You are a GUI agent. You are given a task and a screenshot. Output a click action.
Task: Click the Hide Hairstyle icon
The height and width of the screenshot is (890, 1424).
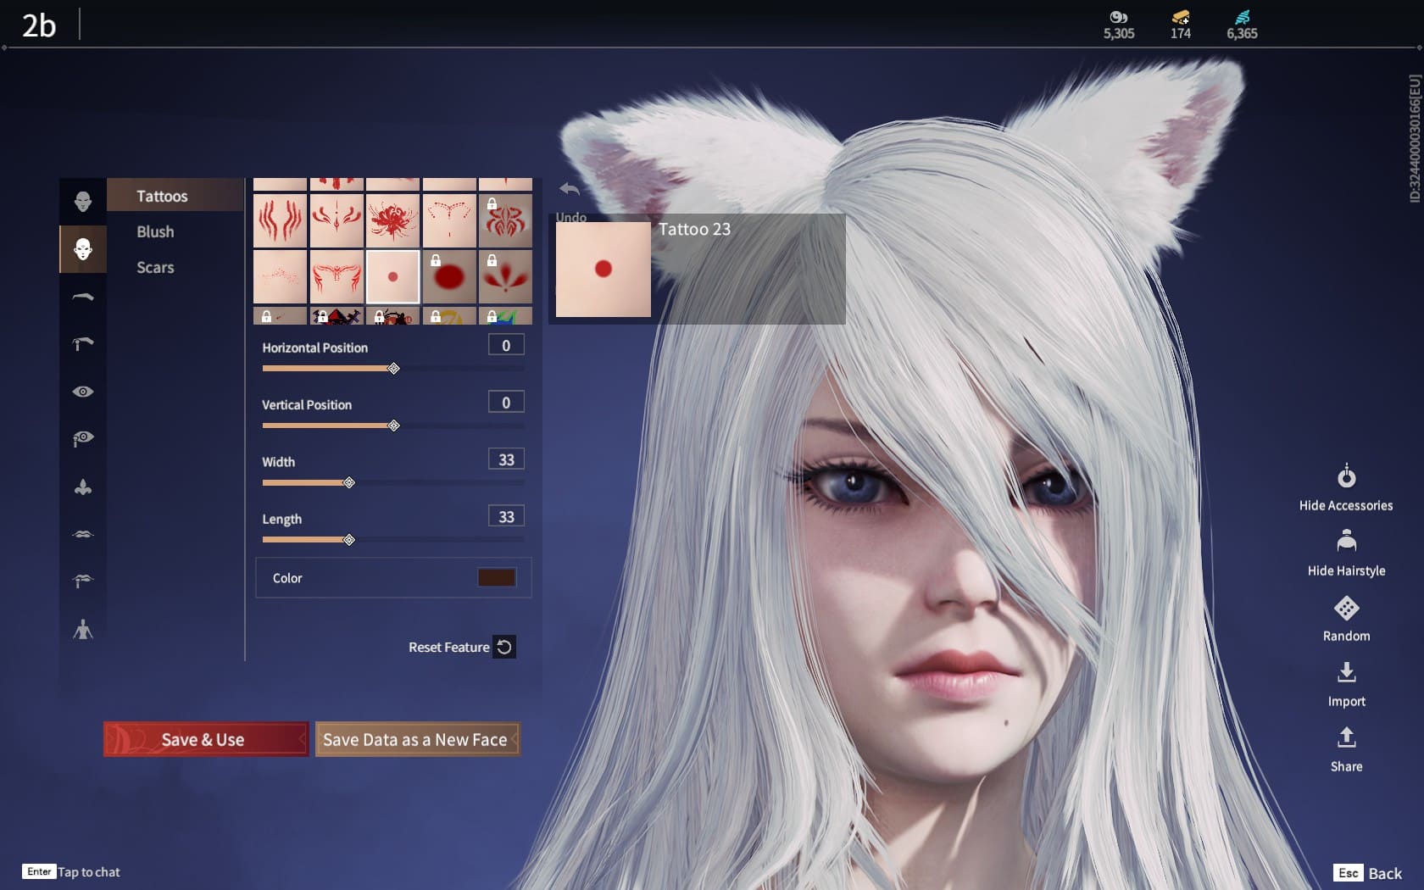[x=1346, y=541]
